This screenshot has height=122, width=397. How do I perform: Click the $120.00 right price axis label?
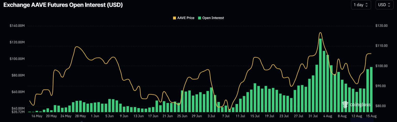click(x=381, y=26)
